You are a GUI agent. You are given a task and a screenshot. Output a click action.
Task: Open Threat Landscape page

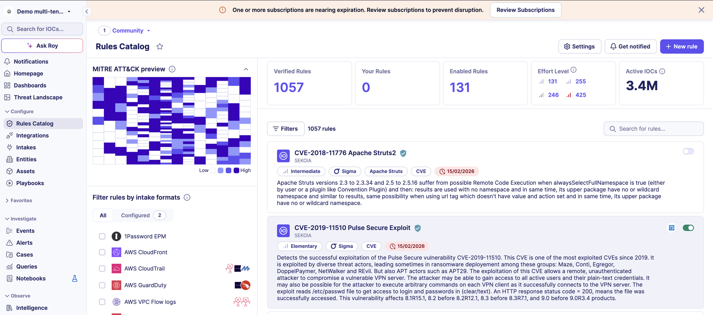(38, 97)
